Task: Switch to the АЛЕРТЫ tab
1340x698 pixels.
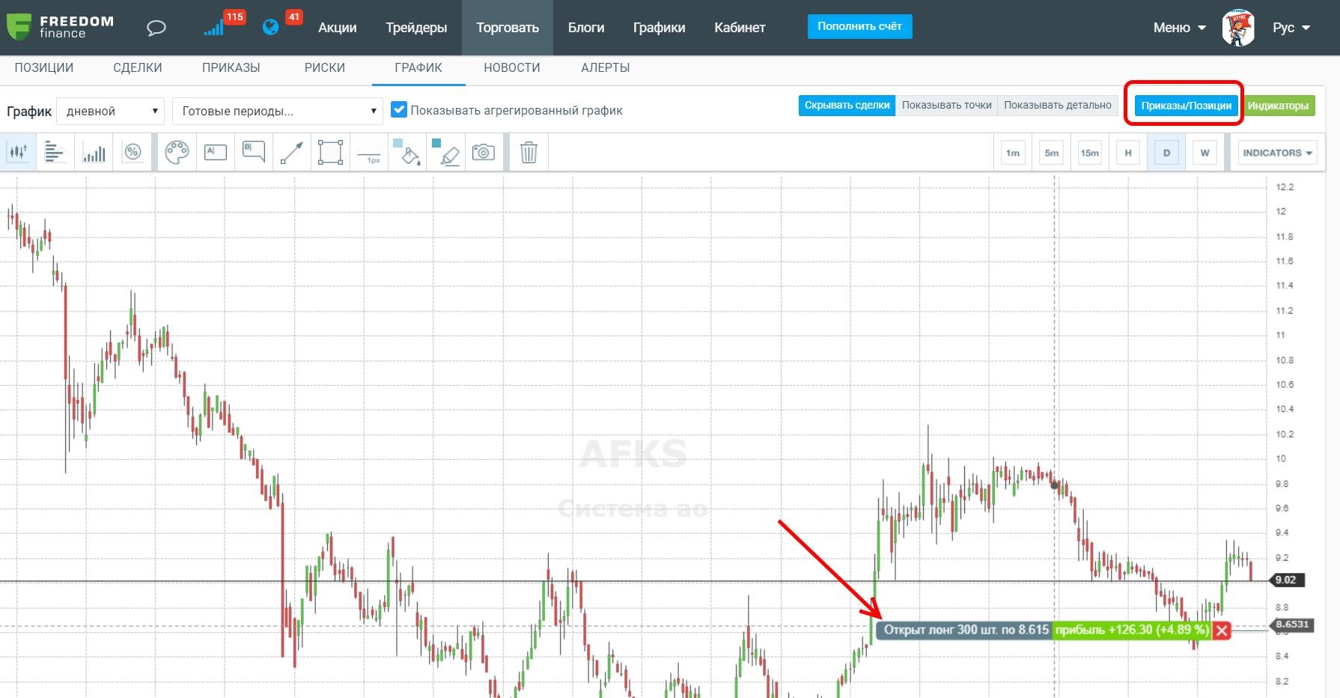Action: point(606,68)
